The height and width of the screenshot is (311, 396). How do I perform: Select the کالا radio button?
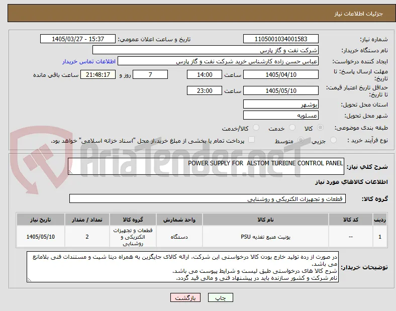[x=320, y=128]
